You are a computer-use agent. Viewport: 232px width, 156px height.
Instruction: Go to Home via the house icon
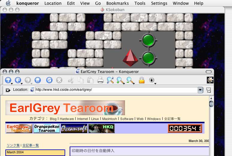point(38,80)
